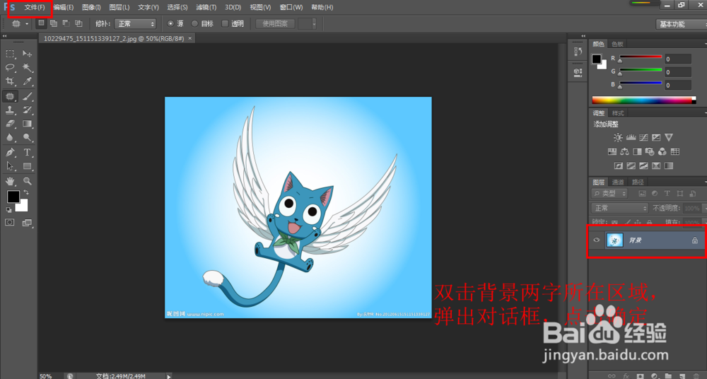Select the 源 (Source) radio button

(x=171, y=23)
